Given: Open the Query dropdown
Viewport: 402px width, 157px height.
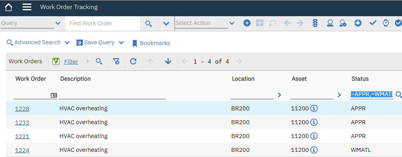Looking at the screenshot, I should click(58, 23).
